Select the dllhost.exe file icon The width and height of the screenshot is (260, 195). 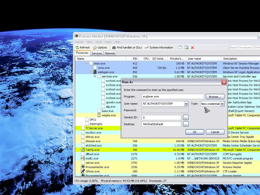coord(83,154)
